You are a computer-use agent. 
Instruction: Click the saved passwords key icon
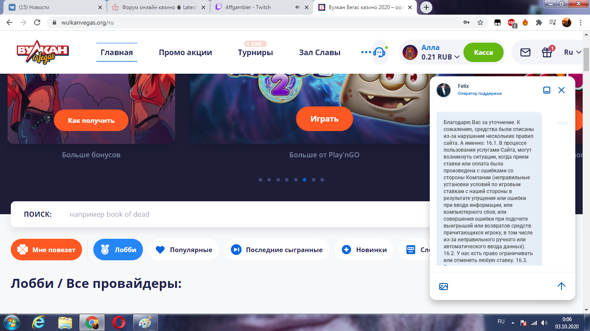[466, 22]
